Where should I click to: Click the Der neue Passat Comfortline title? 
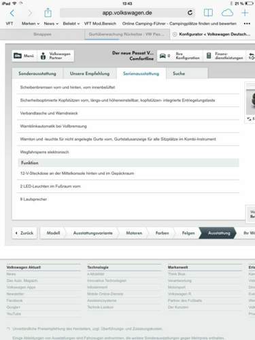133,56
